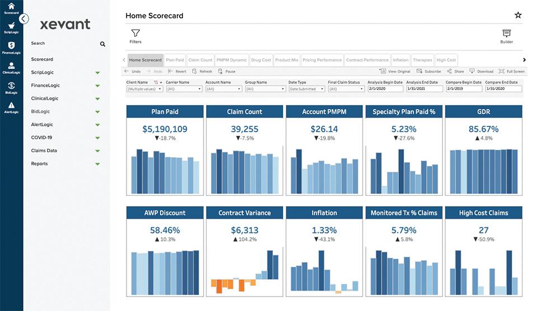Open the FinanceLogic shield icon
The width and height of the screenshot is (536, 311).
11,45
